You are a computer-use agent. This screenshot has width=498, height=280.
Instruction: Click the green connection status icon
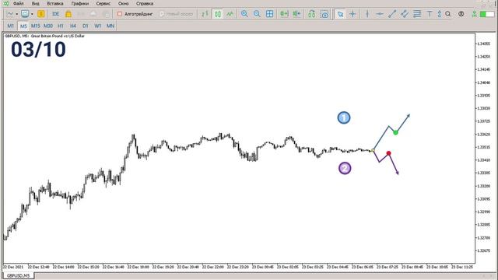pyautogui.click(x=474, y=14)
